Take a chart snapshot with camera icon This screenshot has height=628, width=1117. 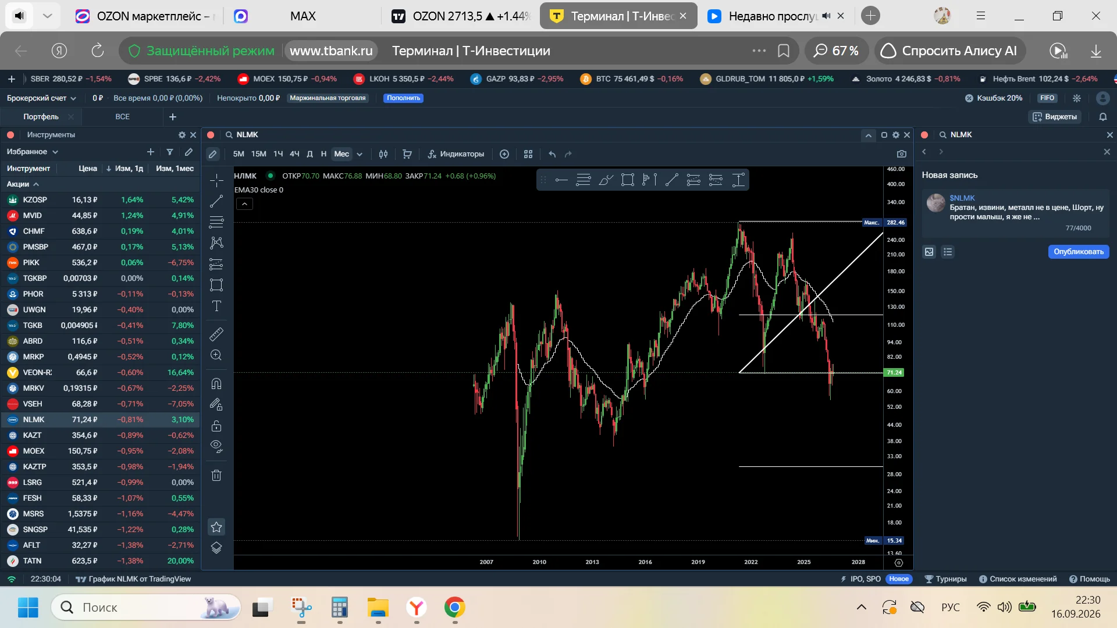[902, 154]
